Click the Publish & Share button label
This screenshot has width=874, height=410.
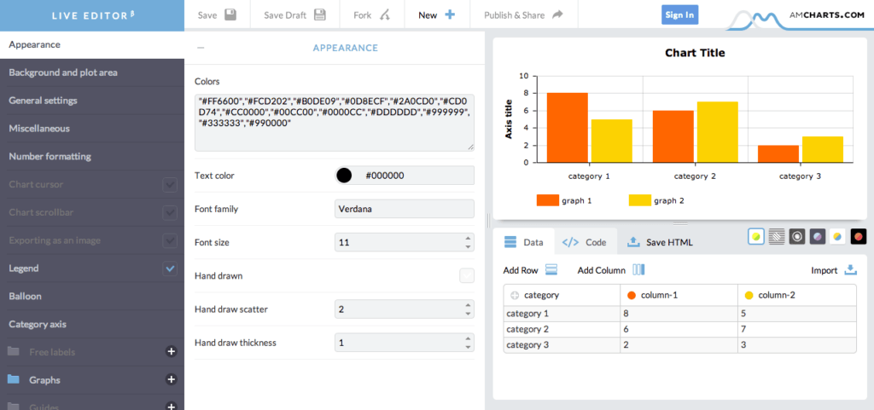point(514,15)
